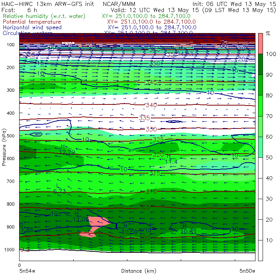Click the '80' colorbar tick label
This screenshot has width=278, height=278.
tap(269, 95)
